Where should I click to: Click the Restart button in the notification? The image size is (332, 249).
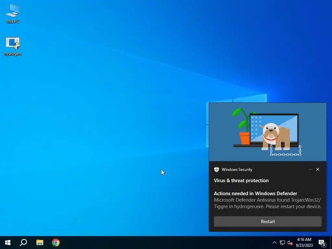(268, 221)
